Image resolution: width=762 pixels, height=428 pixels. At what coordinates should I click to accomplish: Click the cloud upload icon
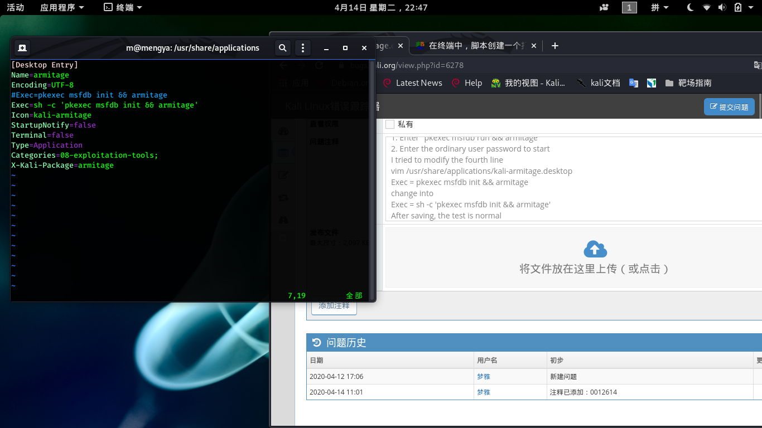coord(595,249)
